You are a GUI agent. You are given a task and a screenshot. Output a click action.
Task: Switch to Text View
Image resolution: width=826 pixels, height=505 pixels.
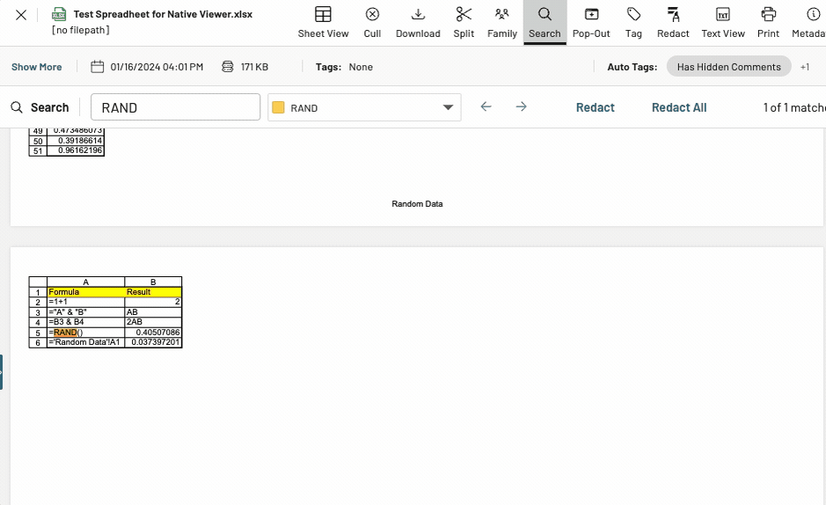click(x=723, y=23)
